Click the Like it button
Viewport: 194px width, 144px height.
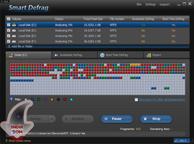point(181,141)
